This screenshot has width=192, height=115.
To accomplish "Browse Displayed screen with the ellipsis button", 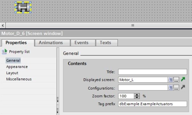I will coord(176,80).
